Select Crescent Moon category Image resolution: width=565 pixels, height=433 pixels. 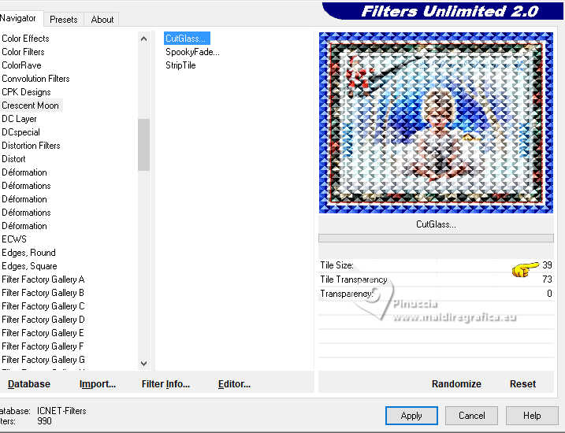(x=30, y=105)
